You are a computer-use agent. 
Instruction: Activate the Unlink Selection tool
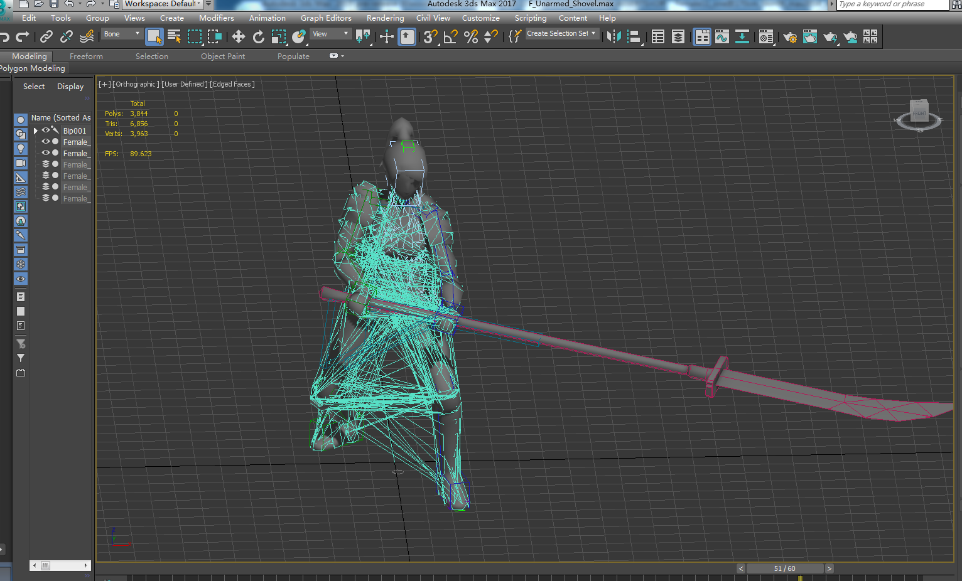tap(67, 37)
